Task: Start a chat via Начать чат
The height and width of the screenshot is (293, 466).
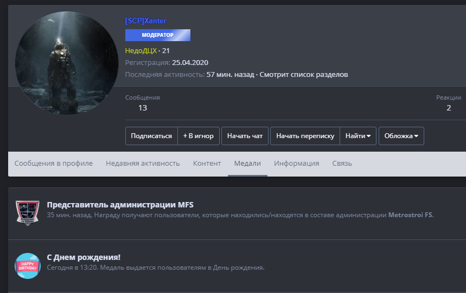Action: pos(245,136)
